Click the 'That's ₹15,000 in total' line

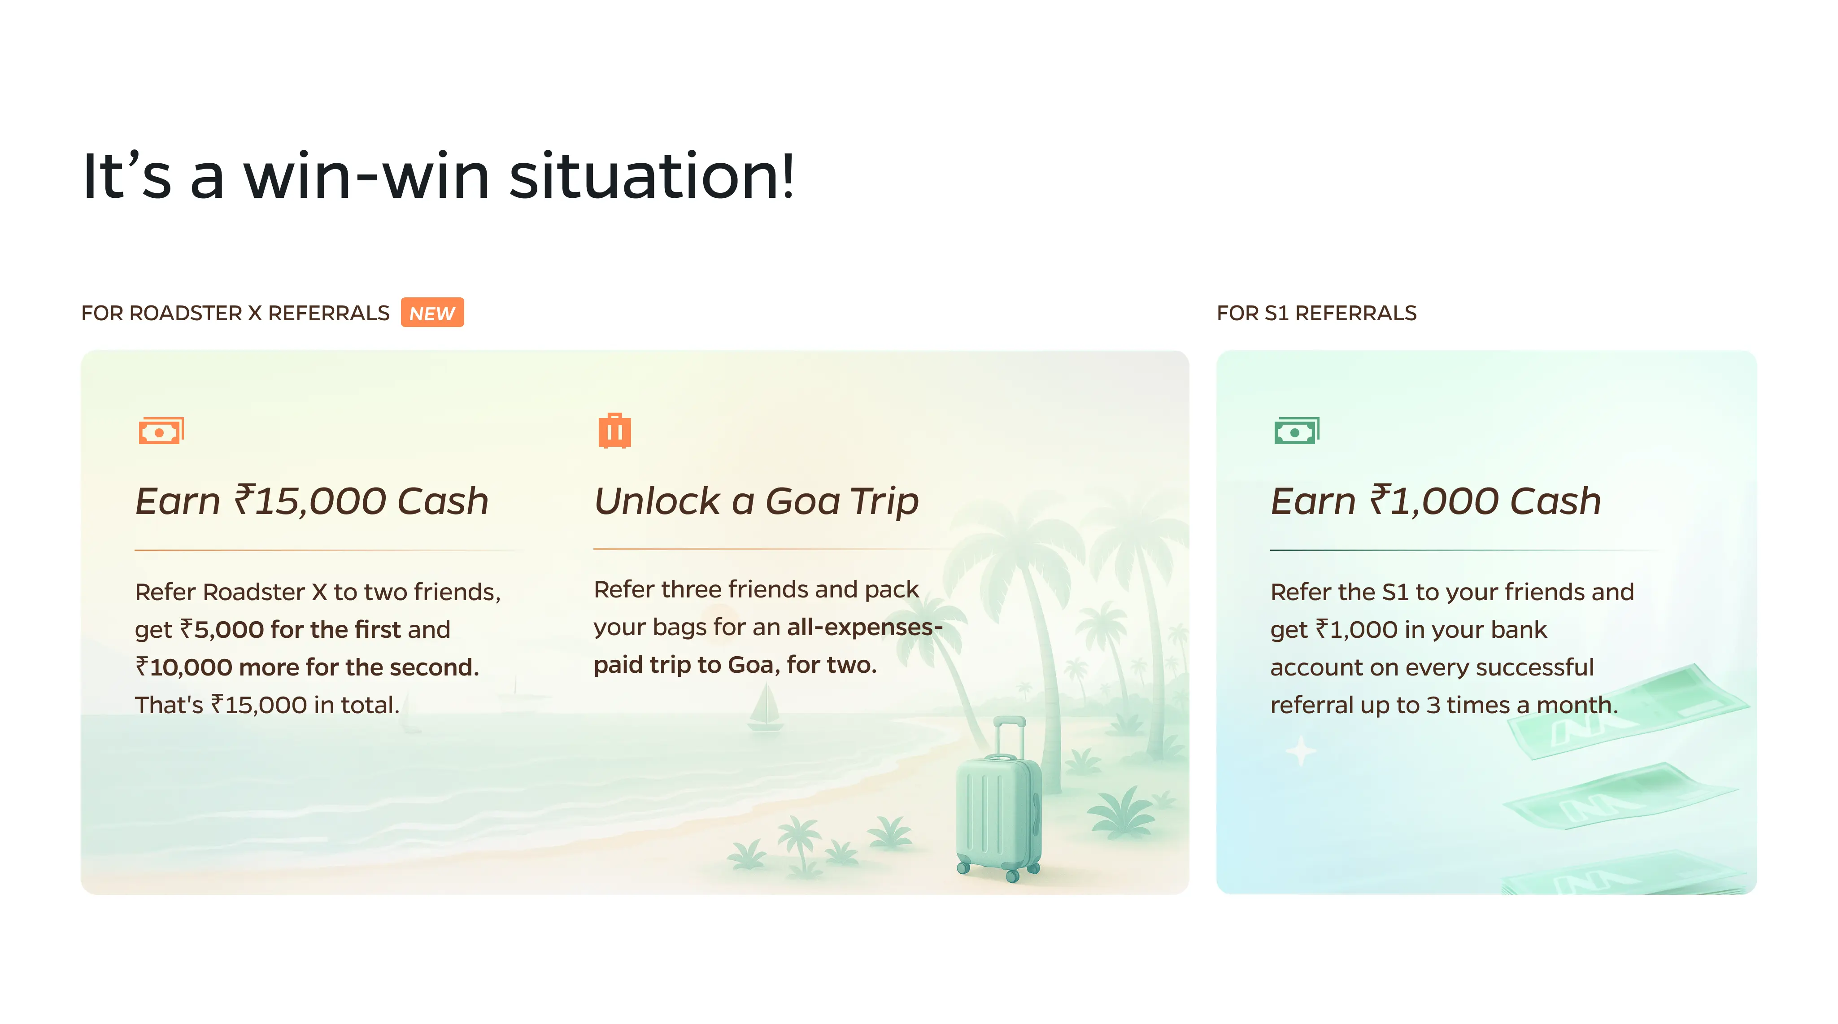pyautogui.click(x=267, y=705)
